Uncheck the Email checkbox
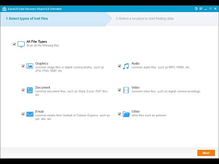The height and width of the screenshot is (164, 219). point(23,114)
